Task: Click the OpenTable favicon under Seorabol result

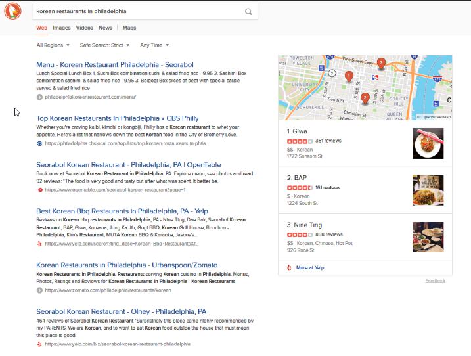Action: 39,190
